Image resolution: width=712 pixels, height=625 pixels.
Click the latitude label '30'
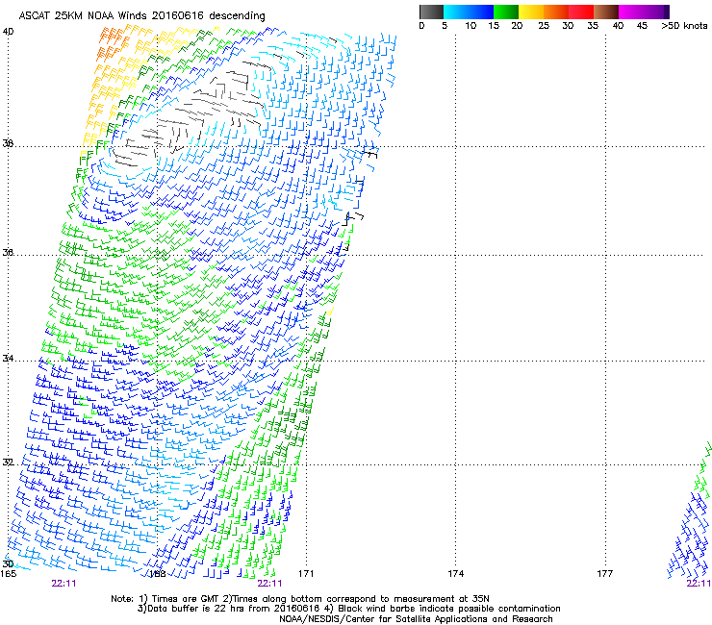click(x=8, y=563)
